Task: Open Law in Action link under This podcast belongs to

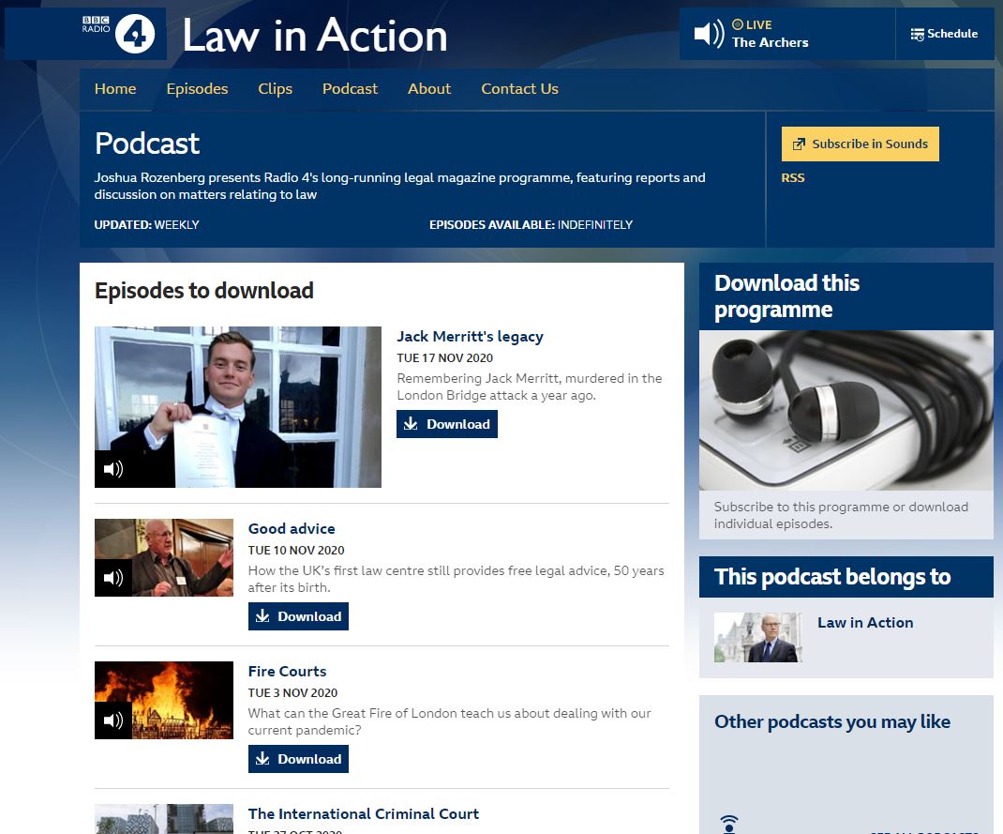Action: [865, 623]
